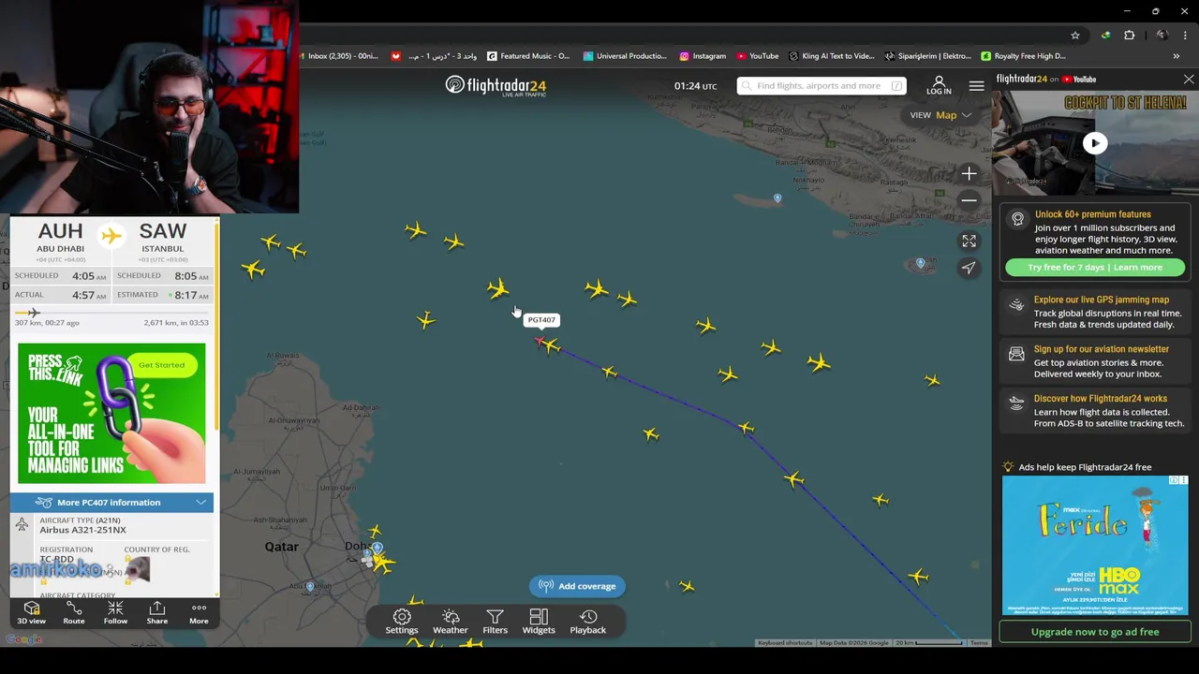
Task: Open Instagram bookmark
Action: pyautogui.click(x=703, y=56)
